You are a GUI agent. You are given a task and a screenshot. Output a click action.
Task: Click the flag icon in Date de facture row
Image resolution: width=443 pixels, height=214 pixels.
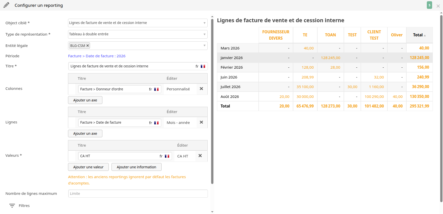click(x=156, y=123)
